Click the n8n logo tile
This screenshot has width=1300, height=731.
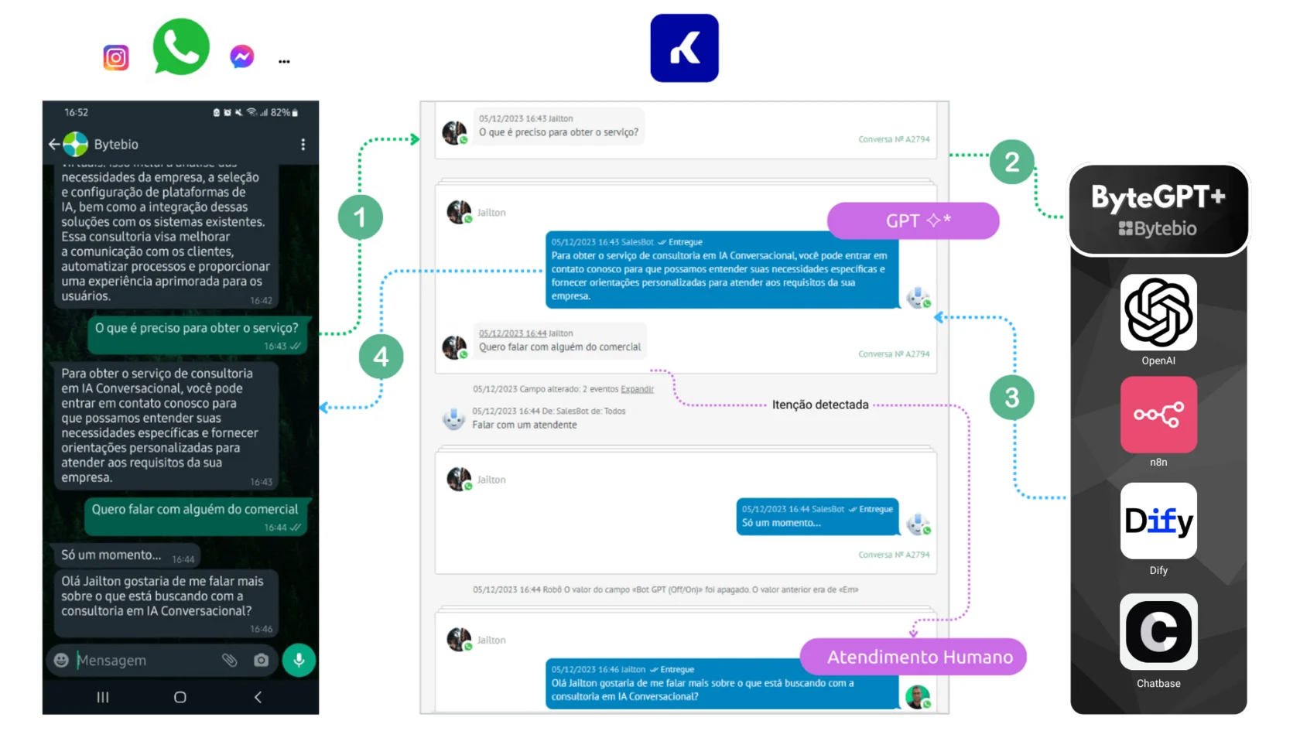click(1158, 415)
